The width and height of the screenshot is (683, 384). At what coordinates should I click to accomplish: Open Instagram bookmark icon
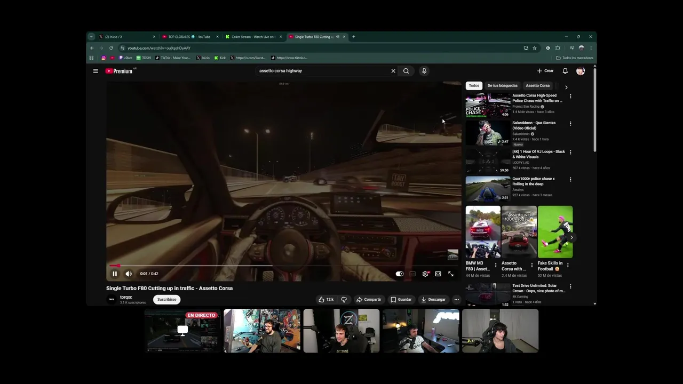[x=104, y=58]
